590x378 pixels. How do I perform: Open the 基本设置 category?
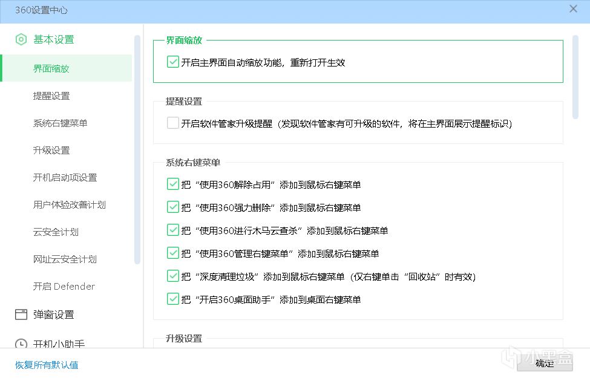(x=53, y=39)
